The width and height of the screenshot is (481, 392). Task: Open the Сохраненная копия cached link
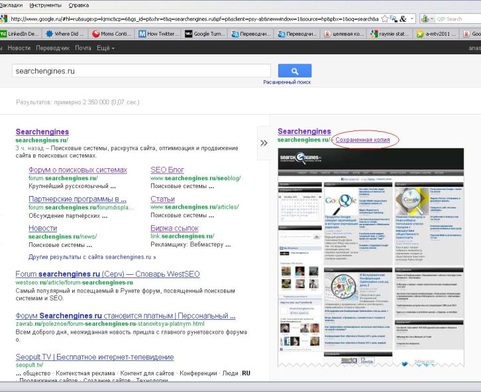[x=362, y=140]
